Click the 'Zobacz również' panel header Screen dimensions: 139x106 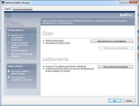(22, 66)
